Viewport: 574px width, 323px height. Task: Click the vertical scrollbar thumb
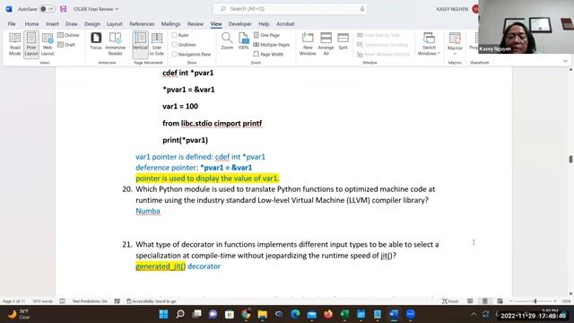[570, 159]
